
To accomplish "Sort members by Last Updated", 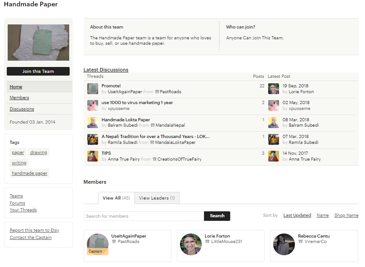I will coord(297,215).
